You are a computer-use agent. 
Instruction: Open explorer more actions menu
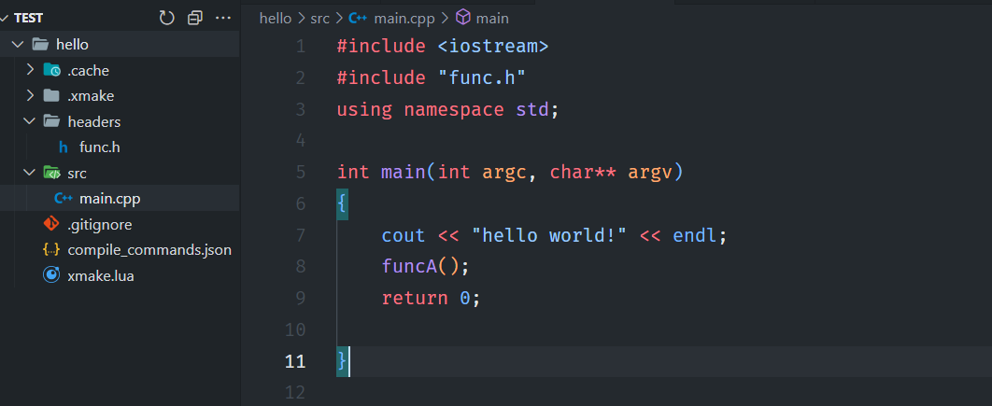(x=223, y=18)
